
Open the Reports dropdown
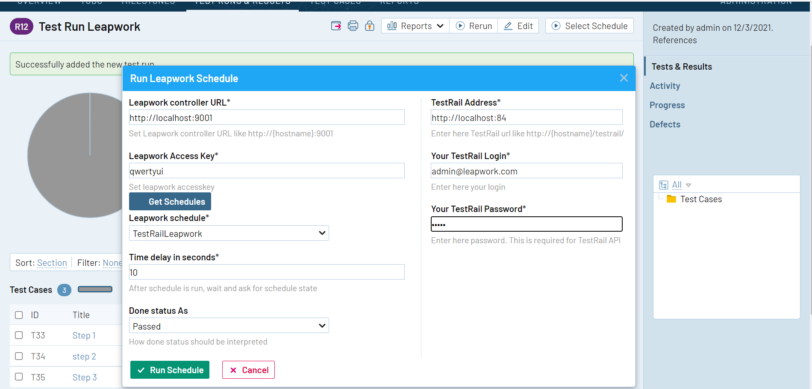[x=415, y=26]
